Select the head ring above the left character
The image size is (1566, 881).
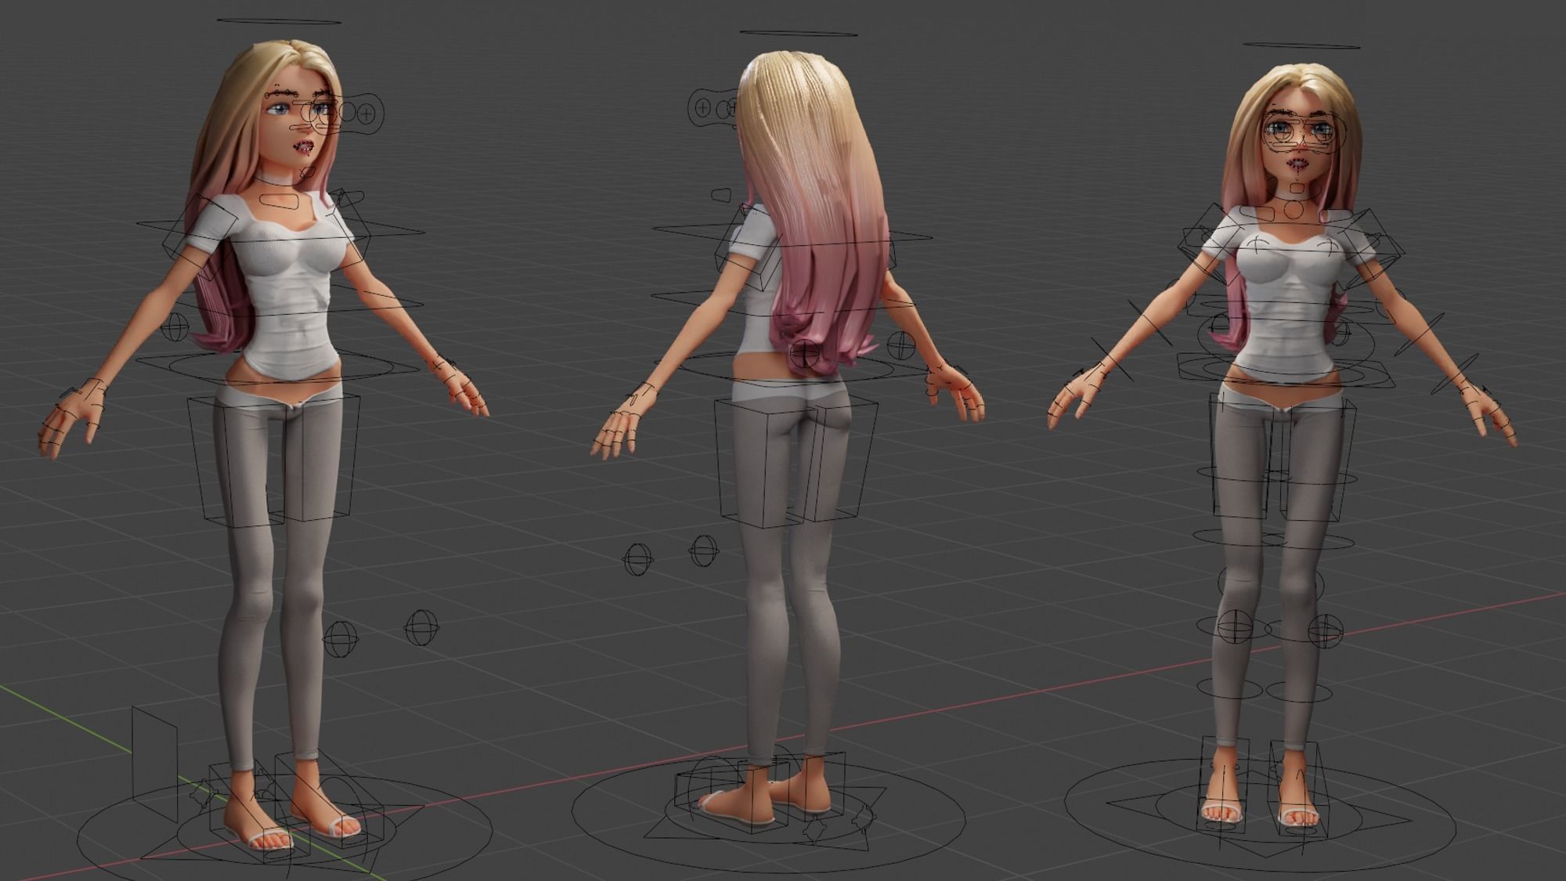(279, 21)
